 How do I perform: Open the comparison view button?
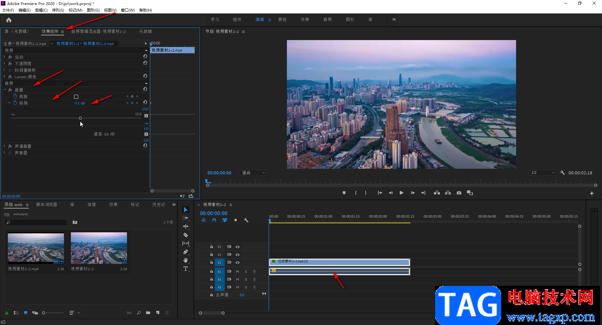(x=470, y=193)
